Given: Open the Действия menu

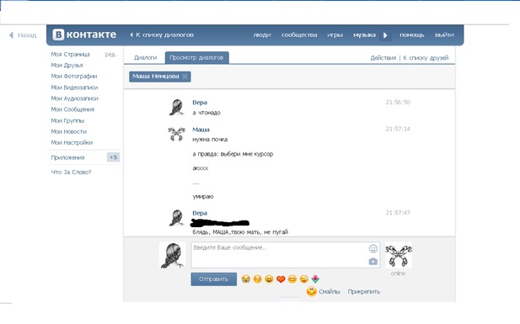Looking at the screenshot, I should (x=383, y=58).
